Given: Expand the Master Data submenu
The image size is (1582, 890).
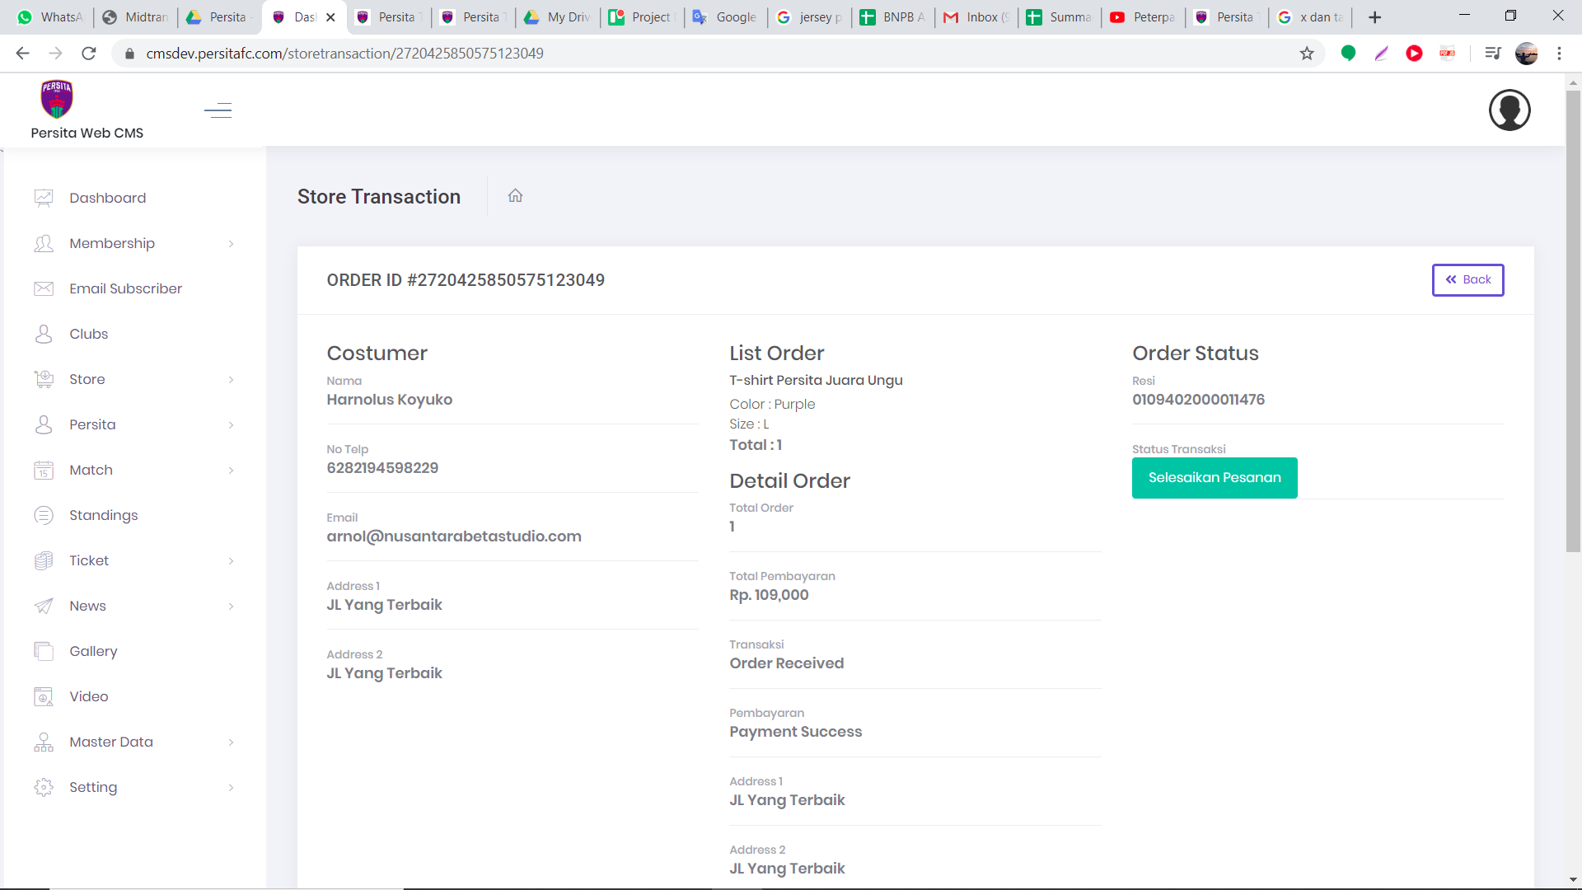Looking at the screenshot, I should click(231, 742).
